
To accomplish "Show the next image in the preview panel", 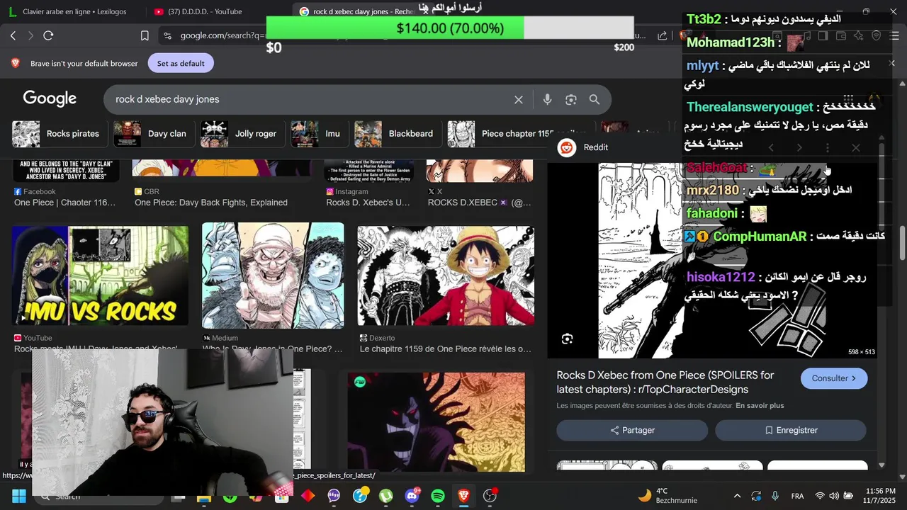I will tap(799, 147).
